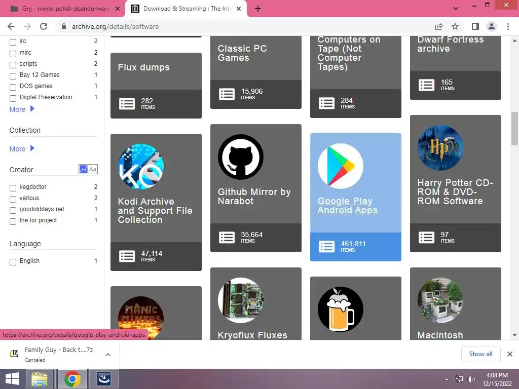This screenshot has height=389, width=519.
Task: Close the downloads bar
Action: (x=510, y=354)
